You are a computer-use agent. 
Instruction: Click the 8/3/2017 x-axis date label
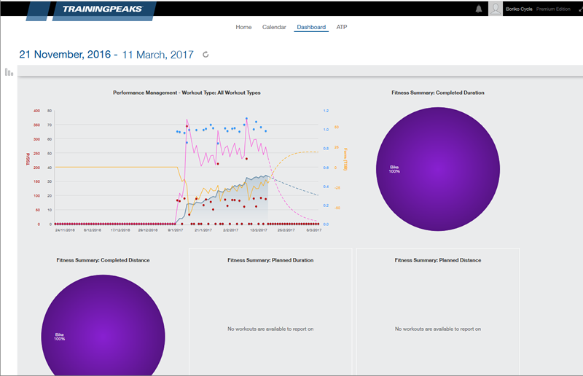point(314,230)
